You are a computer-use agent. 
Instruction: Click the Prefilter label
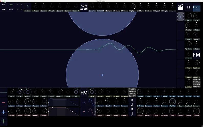pos(156,106)
